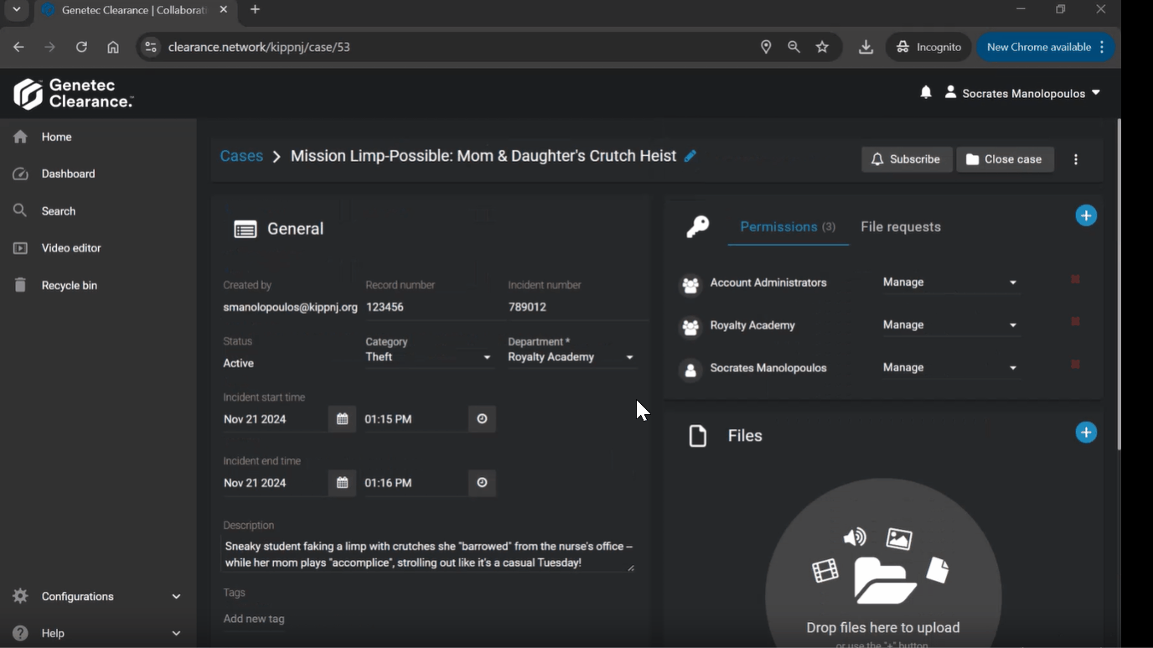Click the pencil icon to edit case title

[x=690, y=156]
